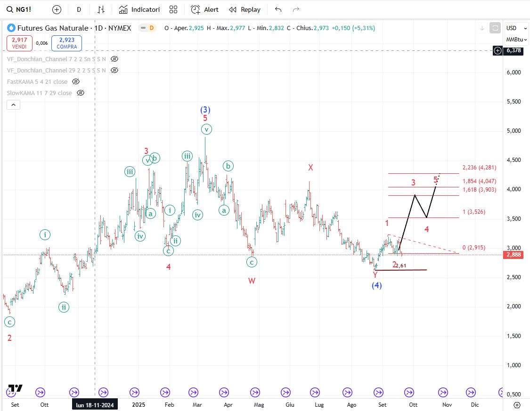Image resolution: width=530 pixels, height=411 pixels.
Task: Click the COMPRA buy button
Action: [x=67, y=43]
